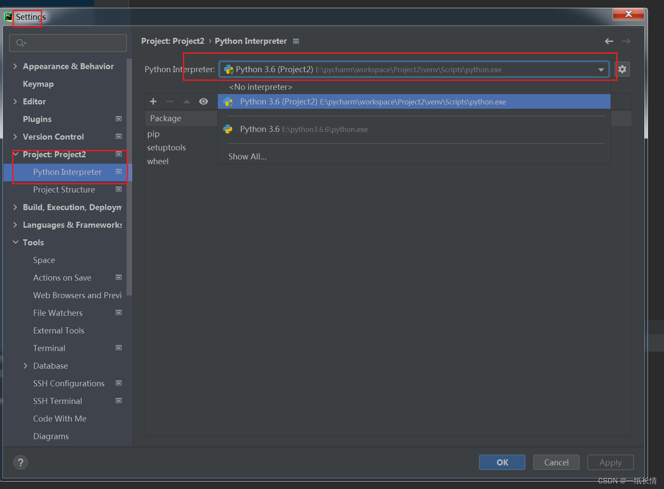Screen dimensions: 664x489
Task: Open Code With Me settings
Action: (60, 419)
